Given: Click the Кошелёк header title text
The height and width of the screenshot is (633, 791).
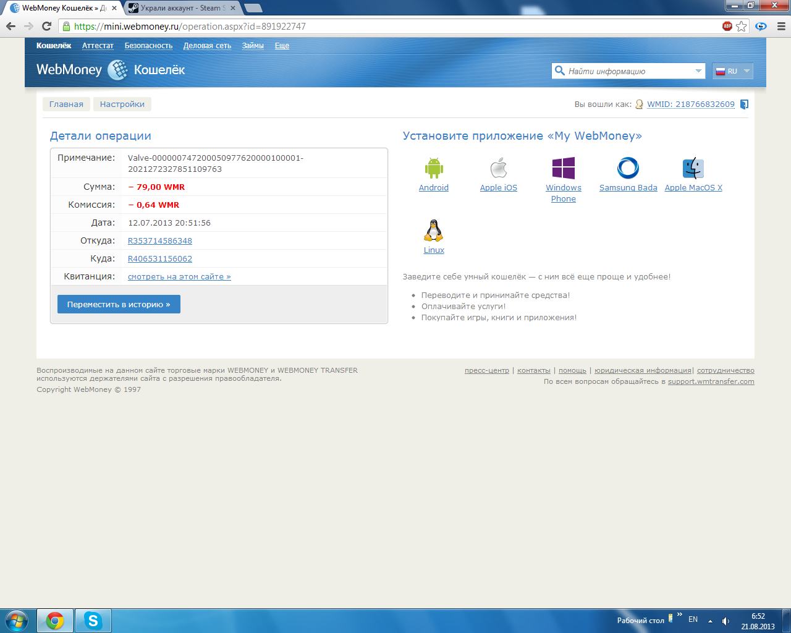Looking at the screenshot, I should coord(159,70).
